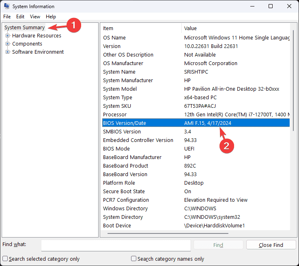Viewport: 299px width, 266px height.
Task: Close the System Information window
Action: (289, 6)
